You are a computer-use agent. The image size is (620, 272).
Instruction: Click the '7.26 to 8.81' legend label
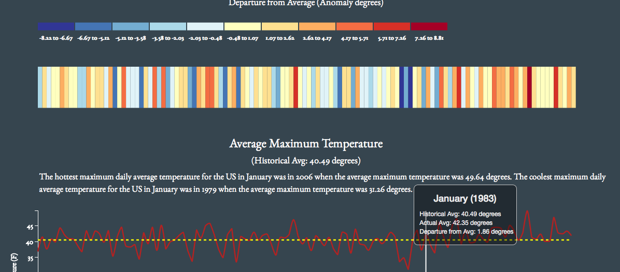(429, 39)
